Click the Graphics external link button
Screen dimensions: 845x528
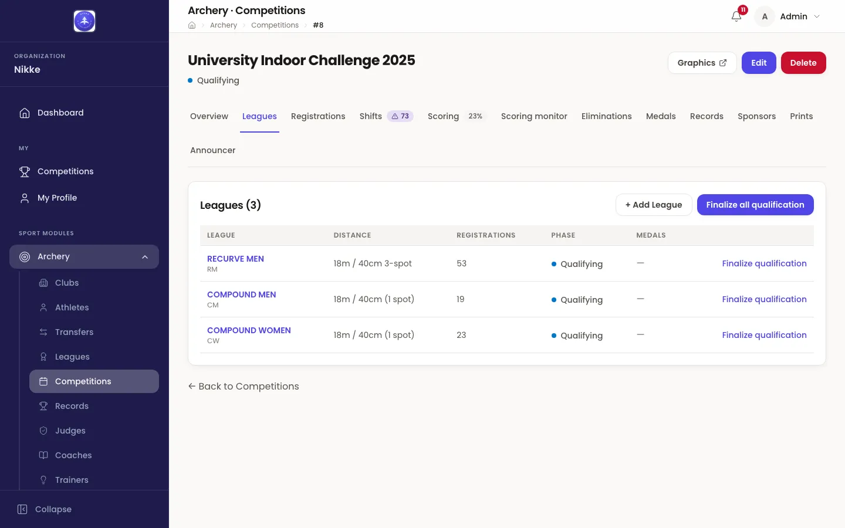click(x=702, y=63)
